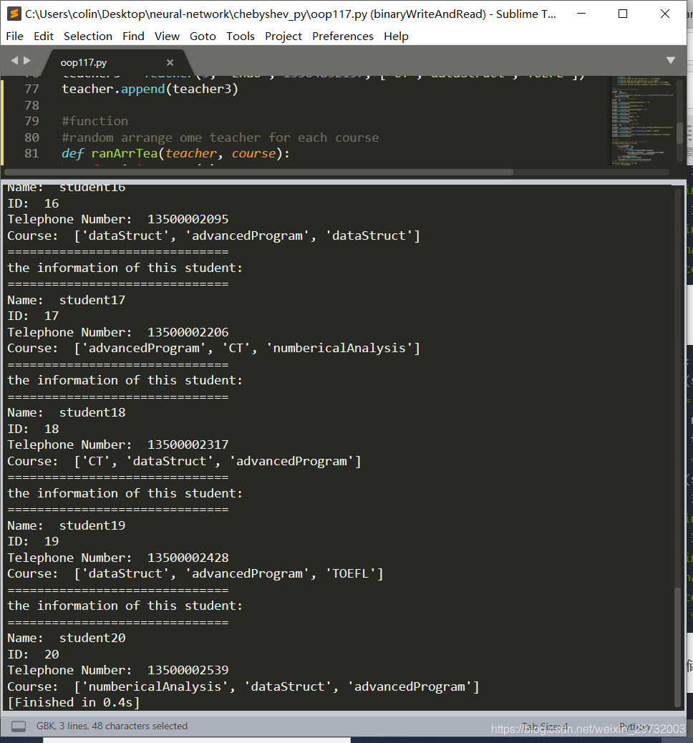Go to next tab with right arrow

[27, 60]
